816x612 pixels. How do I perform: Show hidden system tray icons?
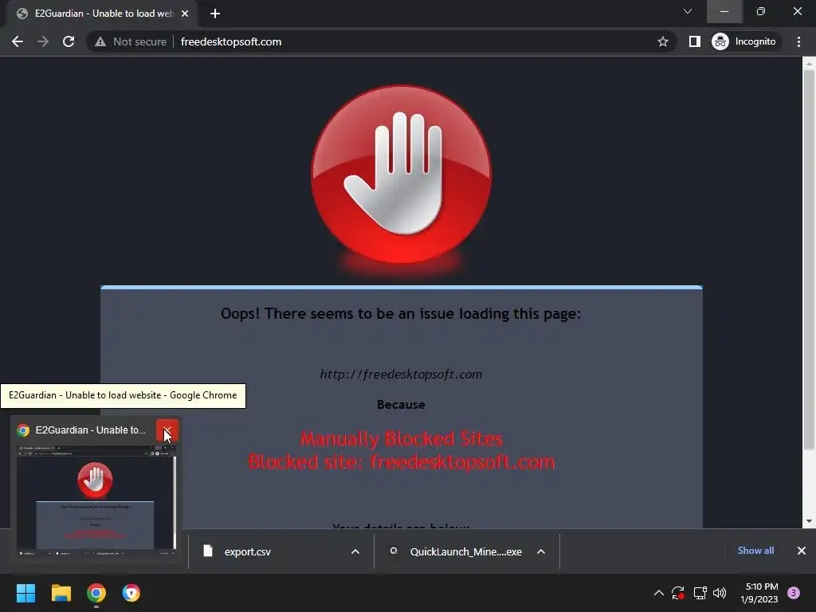tap(658, 593)
